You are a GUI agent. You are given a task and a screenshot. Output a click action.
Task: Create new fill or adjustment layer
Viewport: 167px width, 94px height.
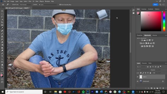tap(154, 88)
